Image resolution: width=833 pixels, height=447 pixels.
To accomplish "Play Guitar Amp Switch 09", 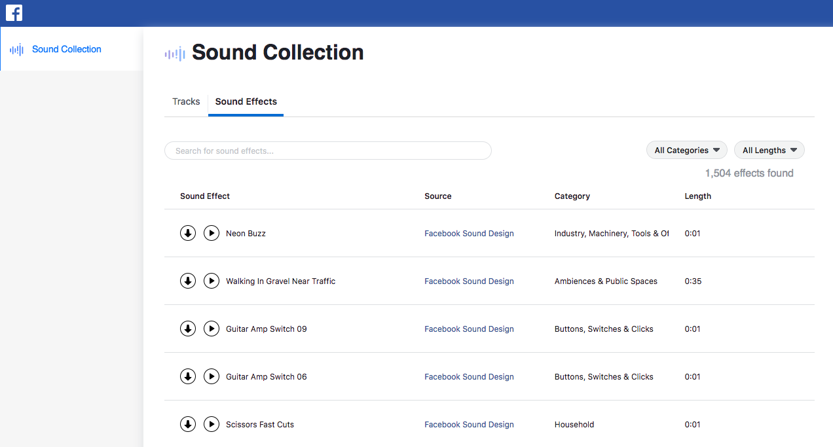I will [x=211, y=329].
